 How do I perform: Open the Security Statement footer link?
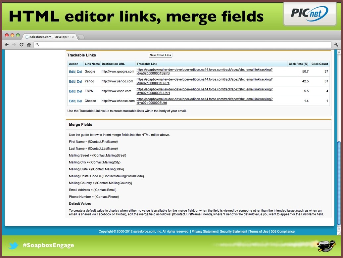[x=233, y=232]
